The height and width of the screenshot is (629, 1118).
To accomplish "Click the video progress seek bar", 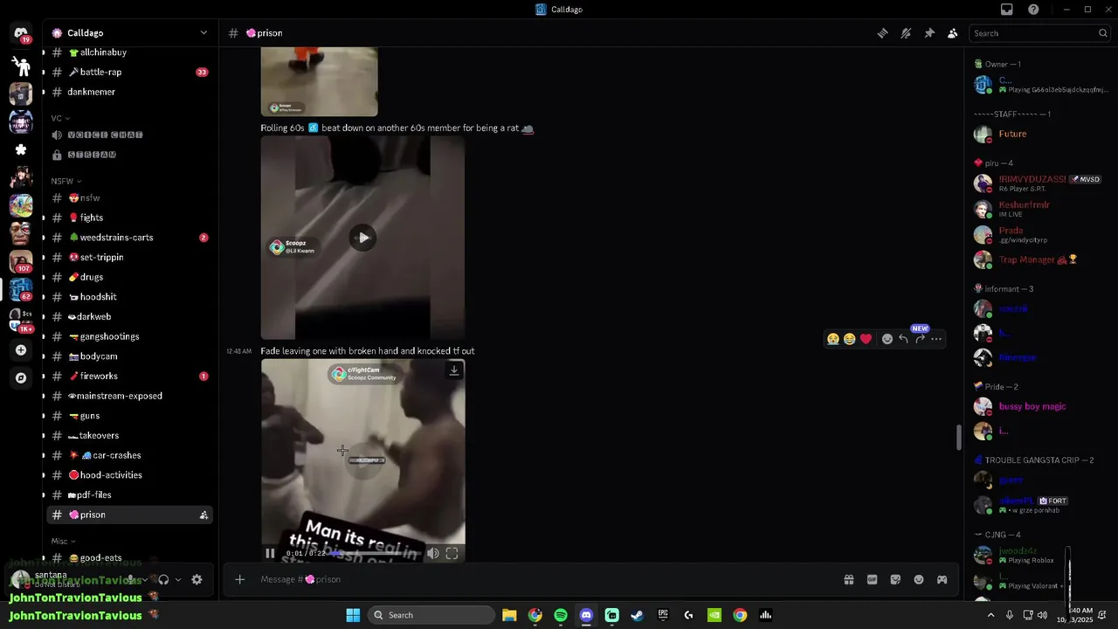I will (x=376, y=553).
